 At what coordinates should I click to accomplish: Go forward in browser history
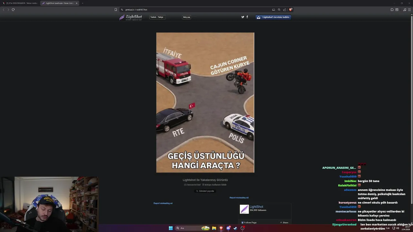click(8, 10)
